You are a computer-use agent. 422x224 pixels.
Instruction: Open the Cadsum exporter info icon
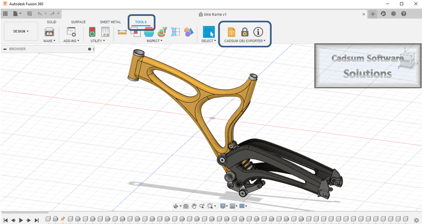click(x=258, y=31)
